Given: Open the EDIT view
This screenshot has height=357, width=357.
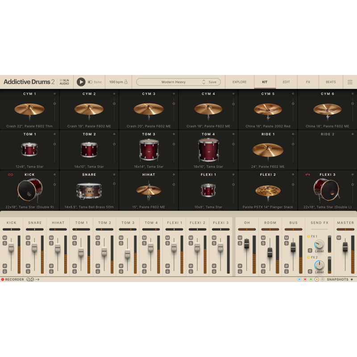Looking at the screenshot, I should click(x=286, y=82).
